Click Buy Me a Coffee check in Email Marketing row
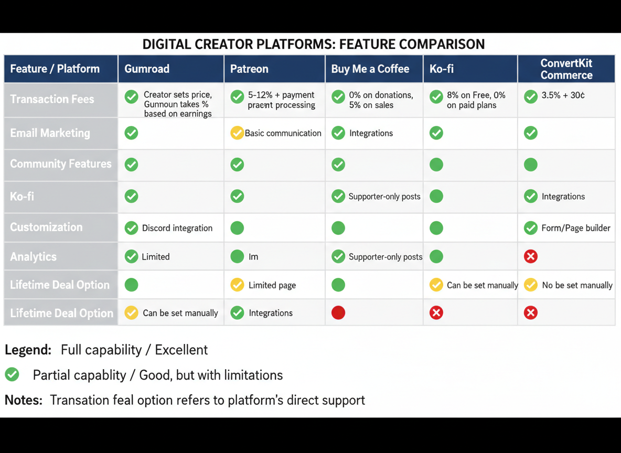The width and height of the screenshot is (621, 453). (x=338, y=133)
